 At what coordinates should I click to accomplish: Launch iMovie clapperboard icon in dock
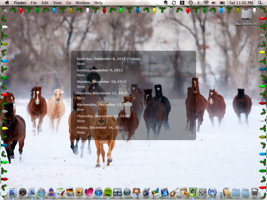point(165,192)
